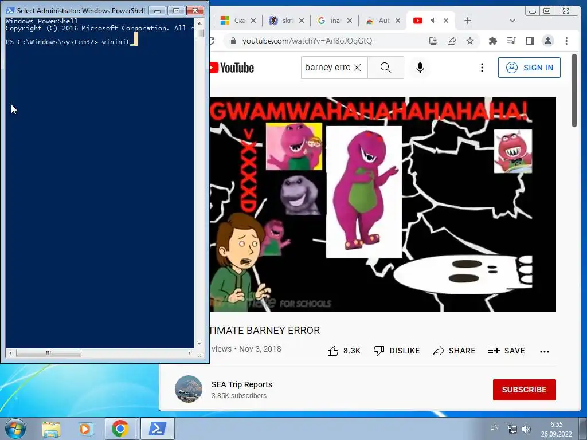Click PowerShell icon in taskbar
The image size is (587, 440).
tap(157, 429)
